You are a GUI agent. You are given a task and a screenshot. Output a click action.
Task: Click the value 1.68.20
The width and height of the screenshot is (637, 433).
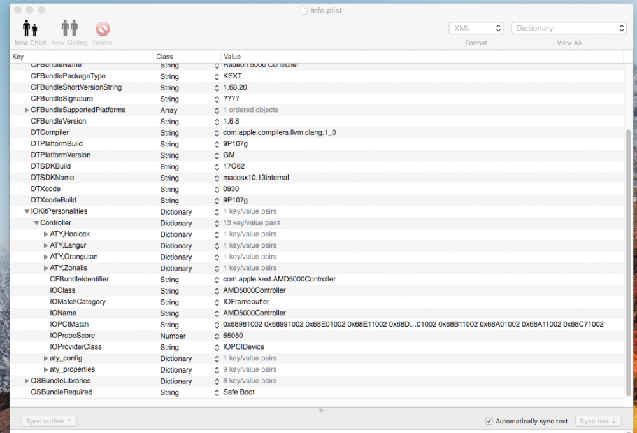click(235, 87)
